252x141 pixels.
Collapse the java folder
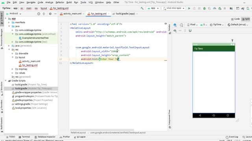tap(9, 26)
